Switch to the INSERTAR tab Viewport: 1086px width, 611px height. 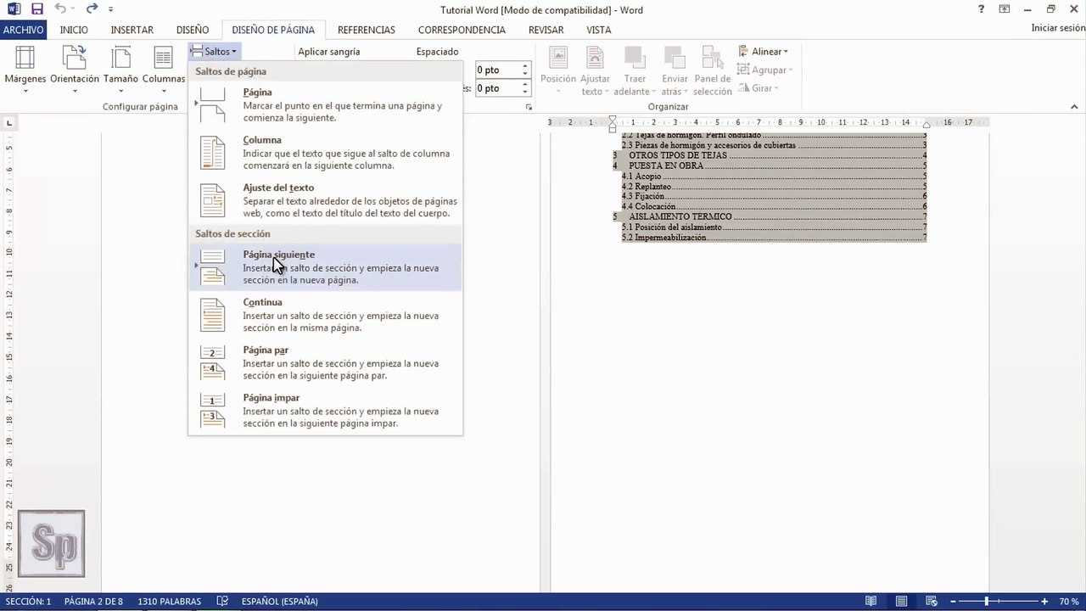132,30
